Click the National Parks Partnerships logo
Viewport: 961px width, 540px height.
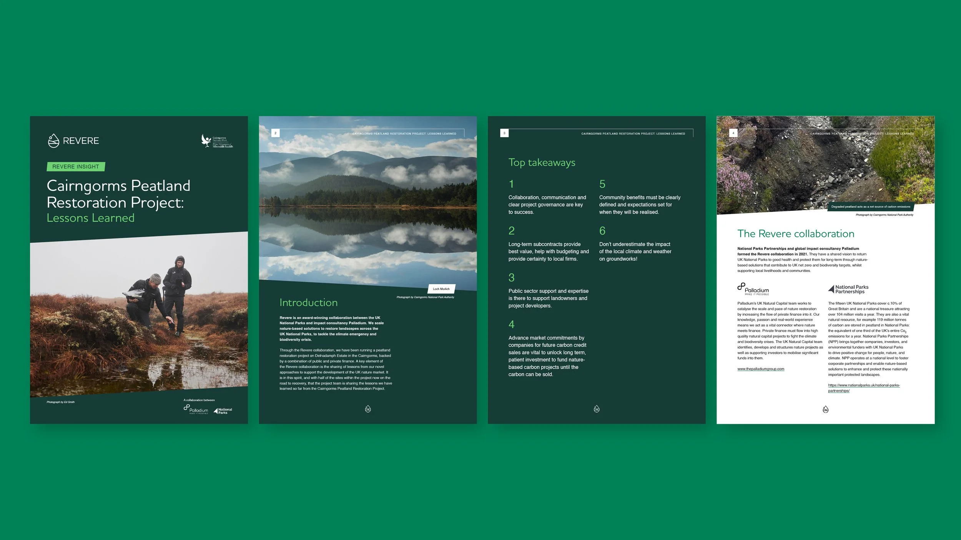[848, 289]
